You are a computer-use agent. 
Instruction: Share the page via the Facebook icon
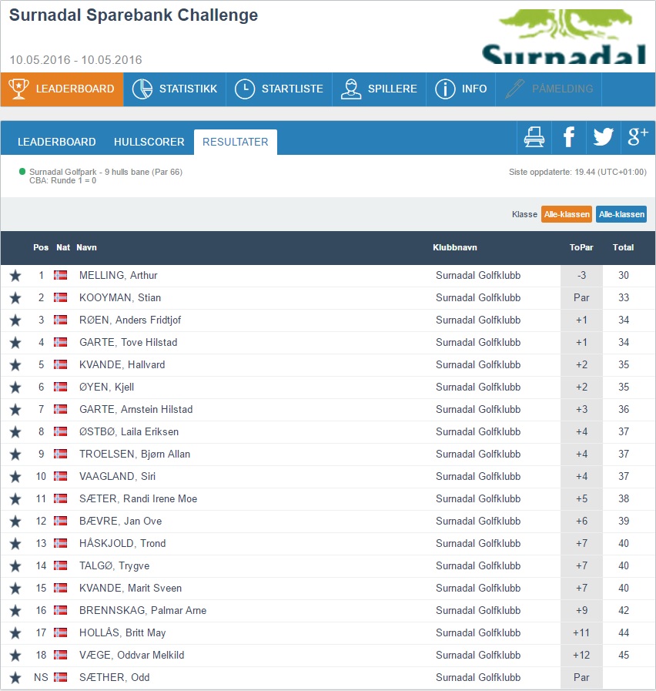568,137
